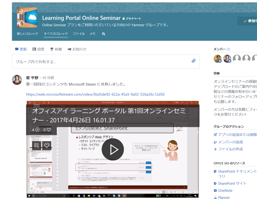The image size is (257, 199).
Task: Open the post timestamp 10 分前
Action: 48,78
